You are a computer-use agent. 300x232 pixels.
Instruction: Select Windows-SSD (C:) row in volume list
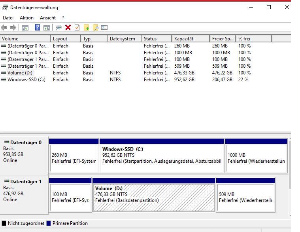tap(26, 80)
